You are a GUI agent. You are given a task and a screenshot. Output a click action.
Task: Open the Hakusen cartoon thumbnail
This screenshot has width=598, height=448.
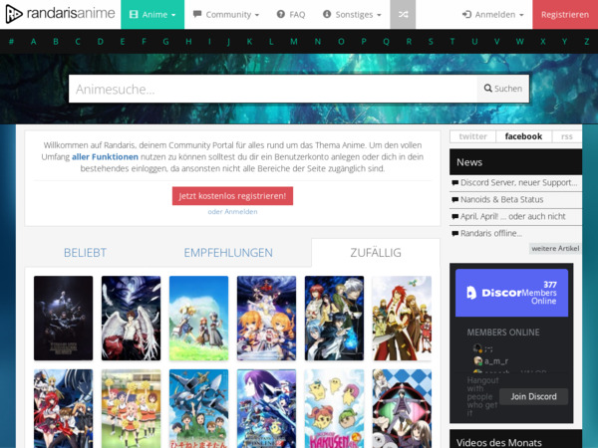(334, 408)
